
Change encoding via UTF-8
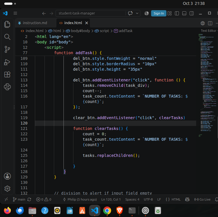coord(148,199)
